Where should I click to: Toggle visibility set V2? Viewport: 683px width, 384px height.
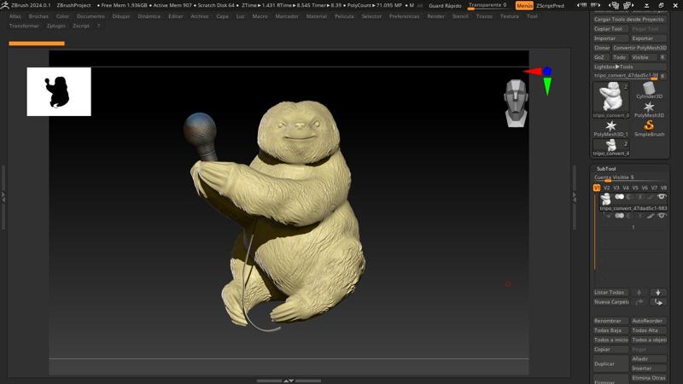point(606,188)
